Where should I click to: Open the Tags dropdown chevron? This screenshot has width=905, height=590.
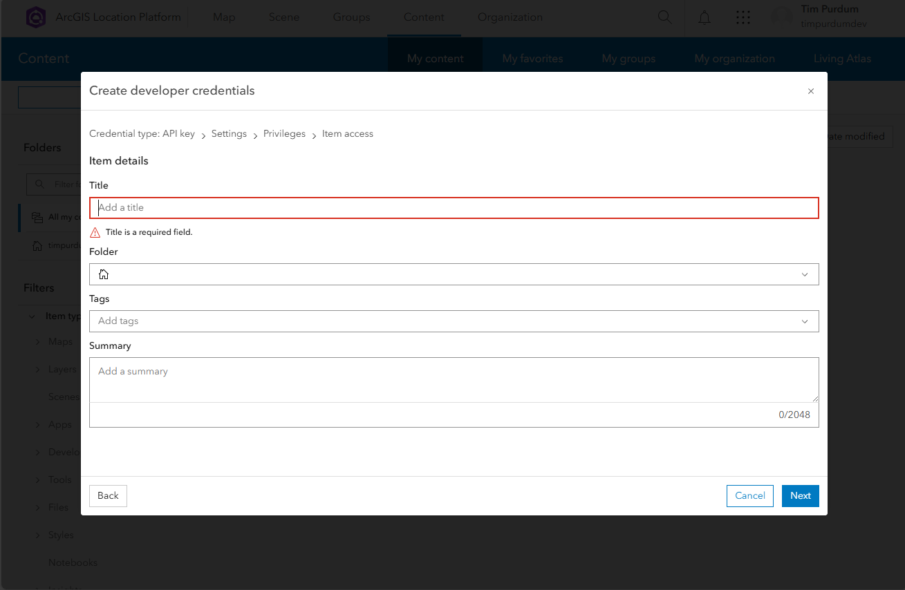[805, 321]
